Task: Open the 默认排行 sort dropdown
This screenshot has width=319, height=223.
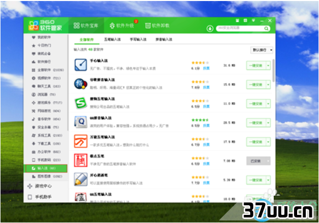Action: pos(262,50)
